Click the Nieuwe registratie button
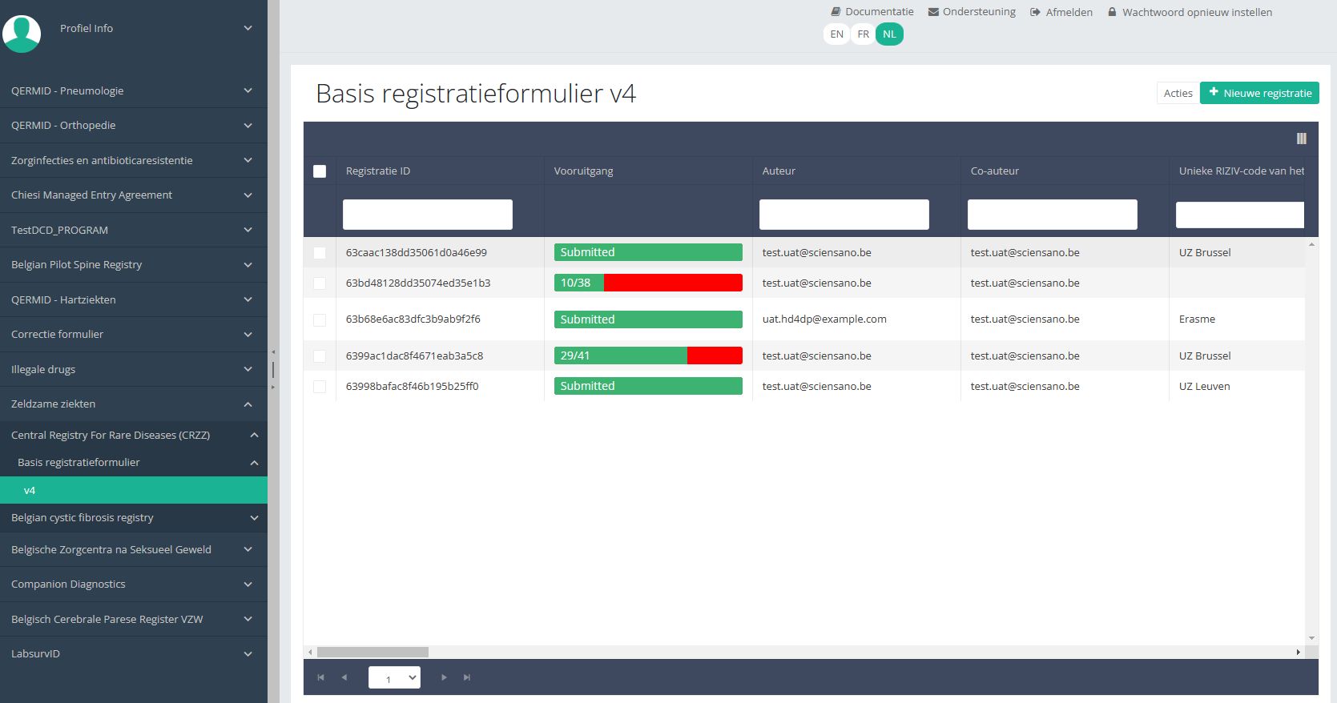1337x703 pixels. [x=1259, y=94]
